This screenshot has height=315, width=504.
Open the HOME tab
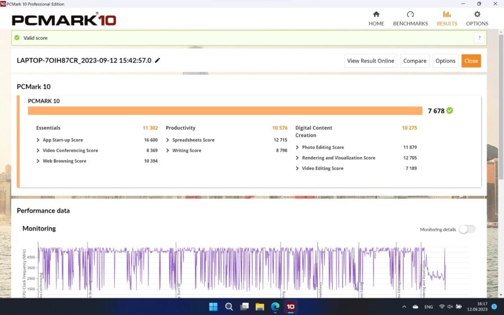[376, 18]
